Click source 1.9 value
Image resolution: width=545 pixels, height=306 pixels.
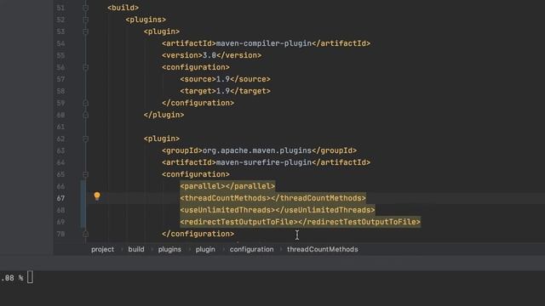click(x=223, y=79)
